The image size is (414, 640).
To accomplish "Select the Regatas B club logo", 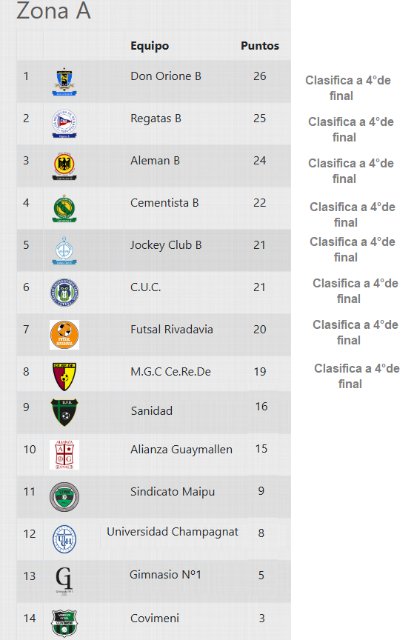I will click(x=64, y=124).
